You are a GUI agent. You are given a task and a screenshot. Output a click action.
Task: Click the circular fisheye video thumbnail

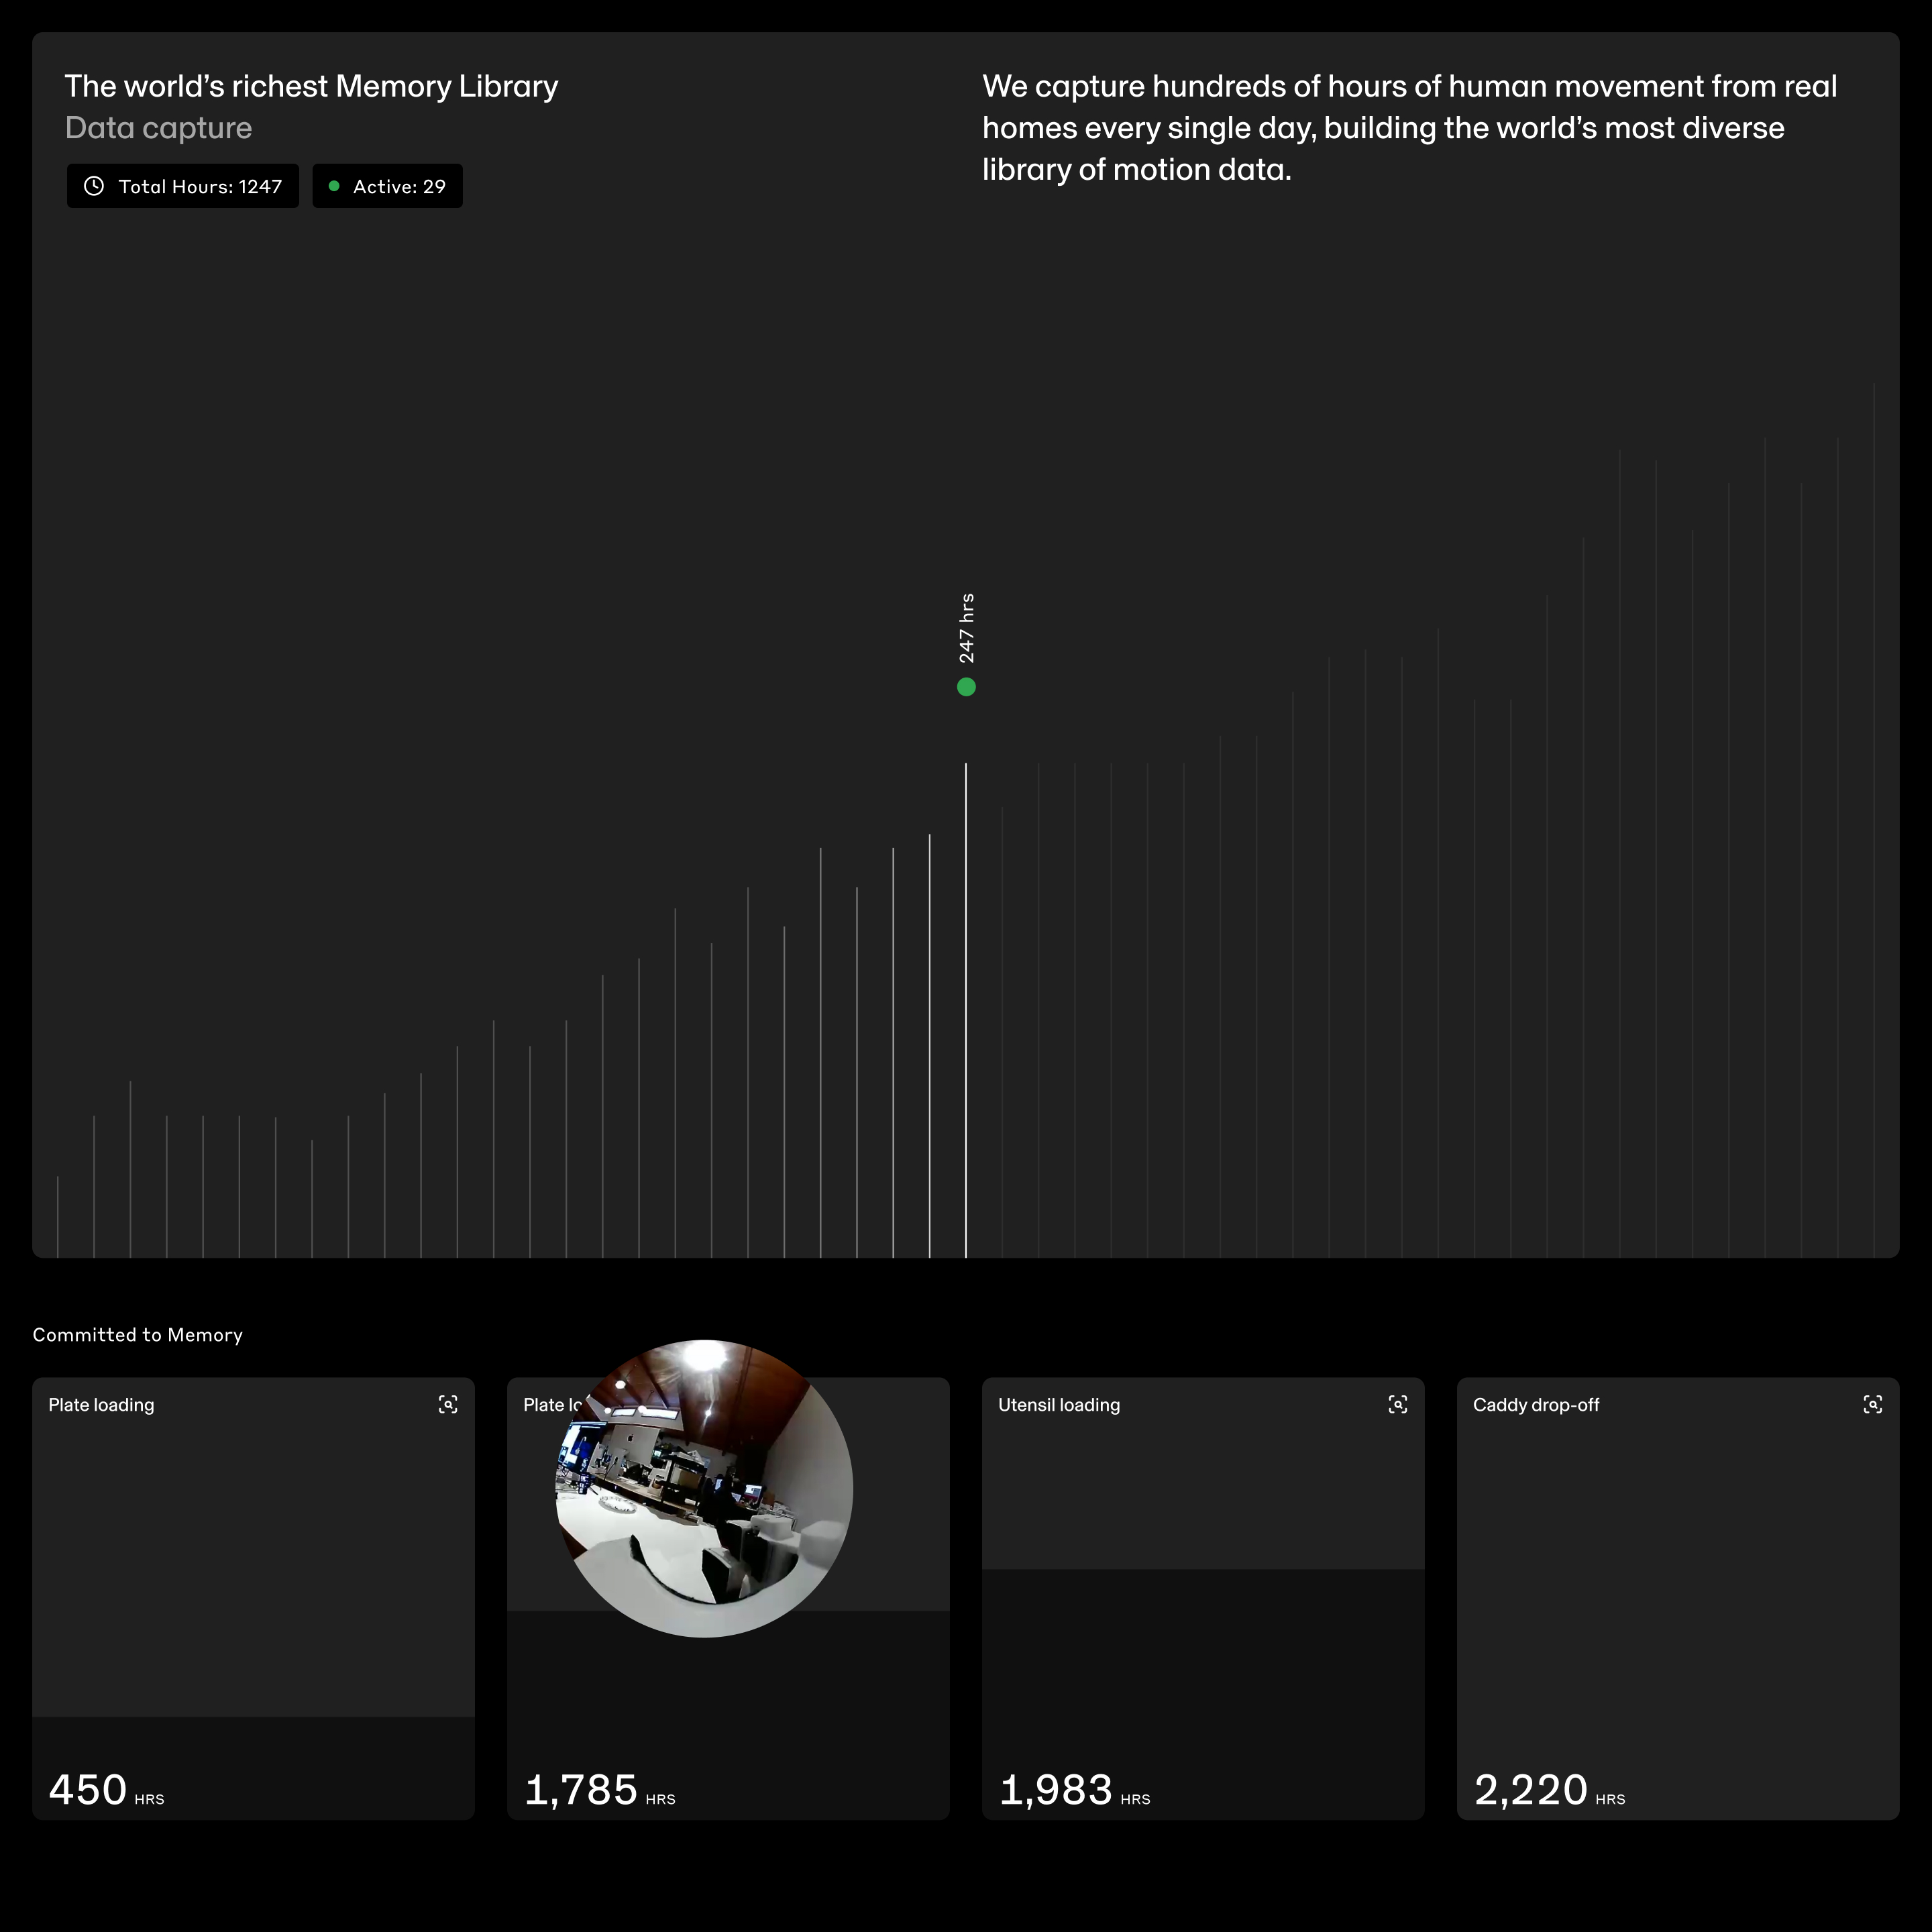pos(704,1488)
